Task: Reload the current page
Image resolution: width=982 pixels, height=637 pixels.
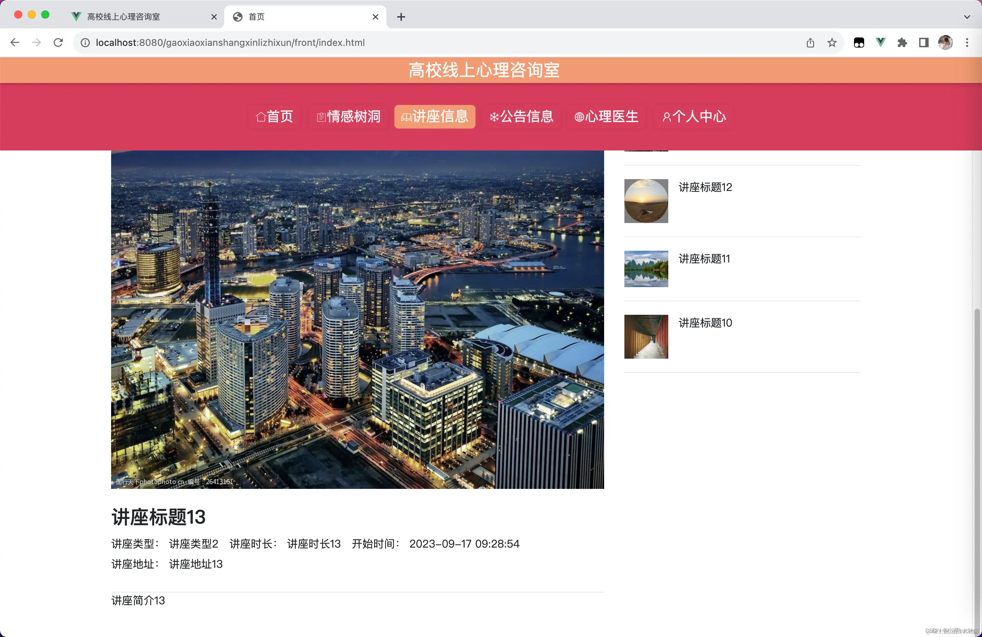Action: tap(58, 43)
